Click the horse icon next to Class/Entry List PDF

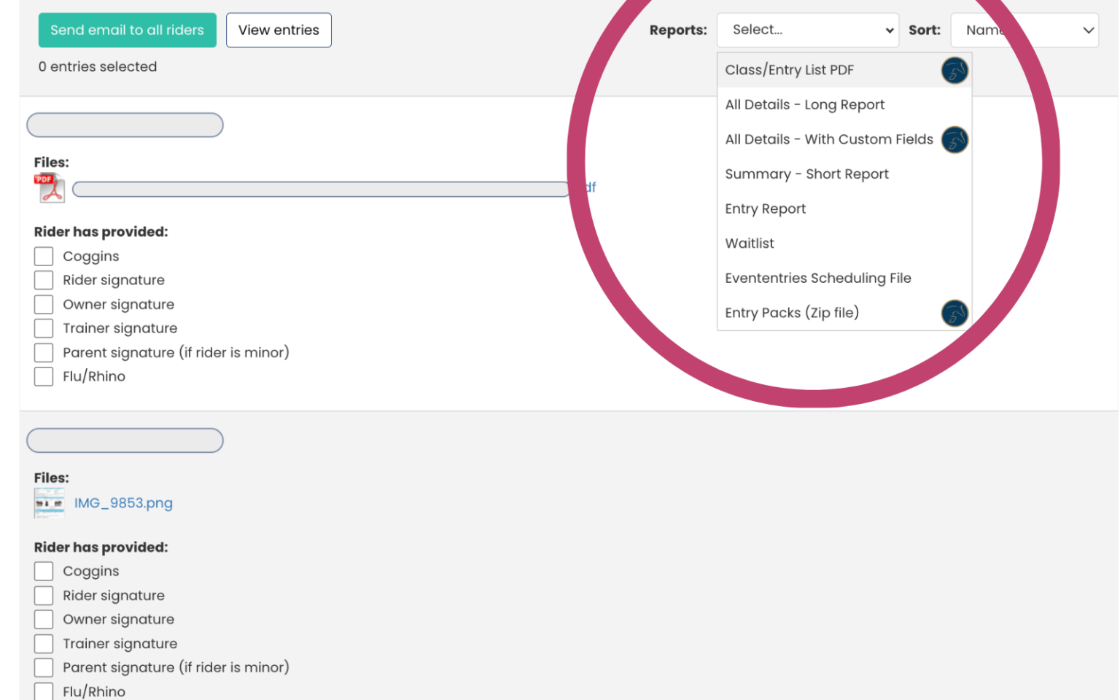pos(954,70)
